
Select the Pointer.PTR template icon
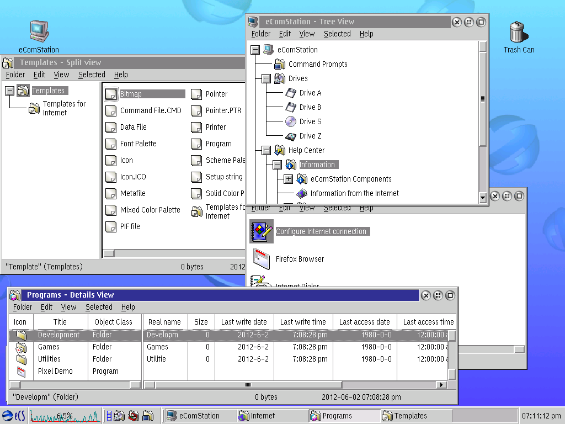[196, 110]
